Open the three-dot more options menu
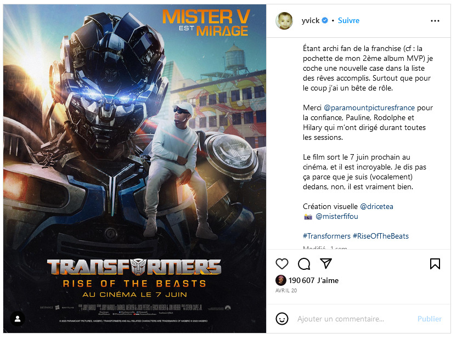The width and height of the screenshot is (462, 339). 435,21
